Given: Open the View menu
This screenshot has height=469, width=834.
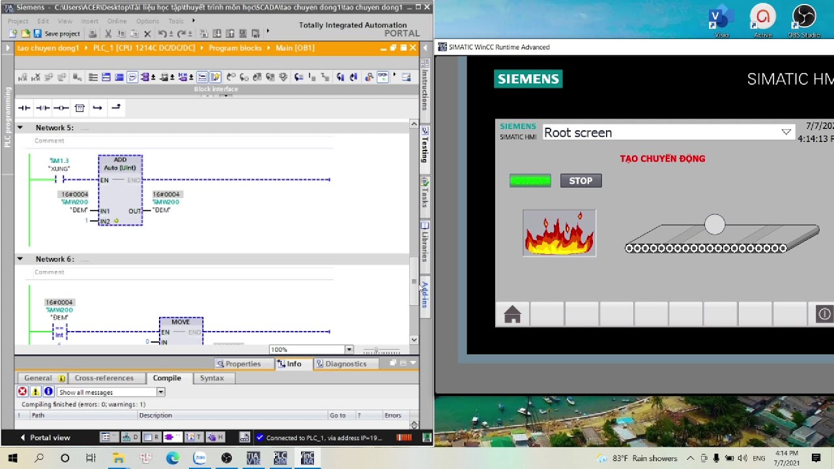Looking at the screenshot, I should (x=66, y=21).
